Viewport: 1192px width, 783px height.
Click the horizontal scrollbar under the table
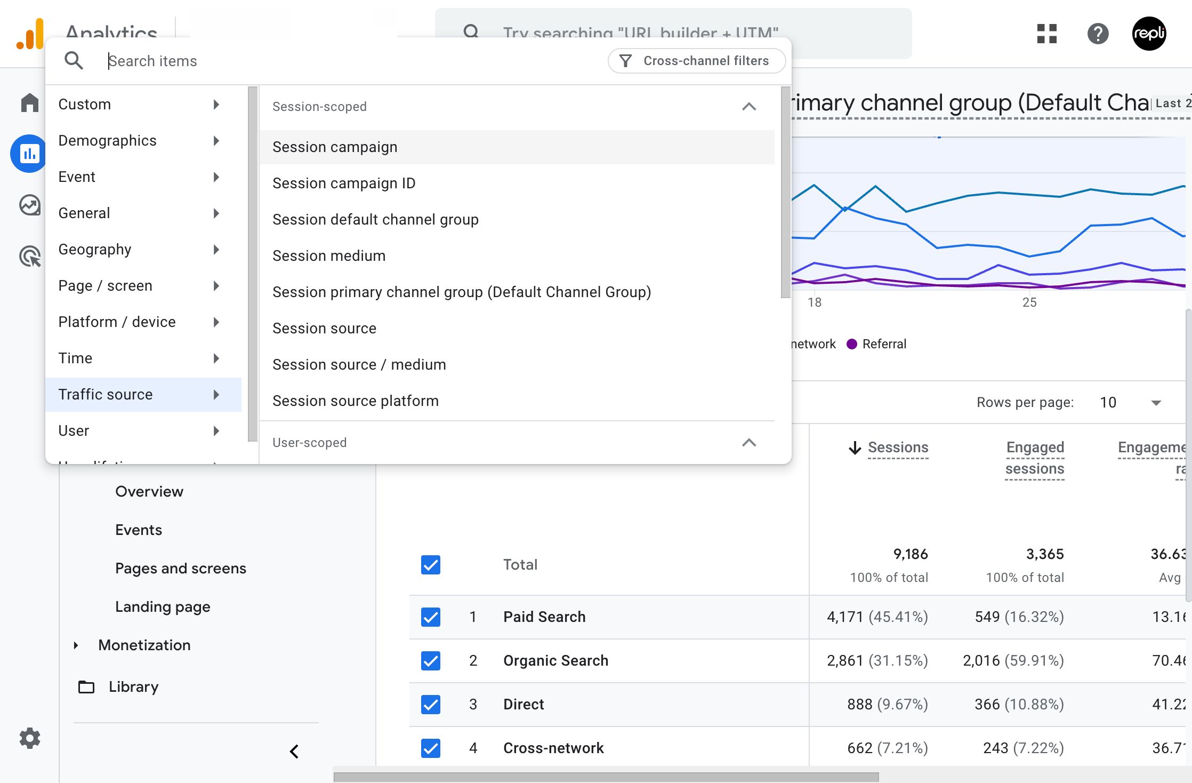(x=606, y=777)
